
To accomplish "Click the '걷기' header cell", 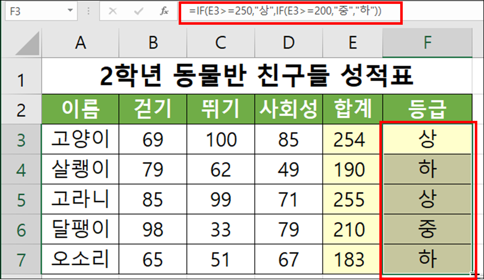I will click(x=153, y=109).
